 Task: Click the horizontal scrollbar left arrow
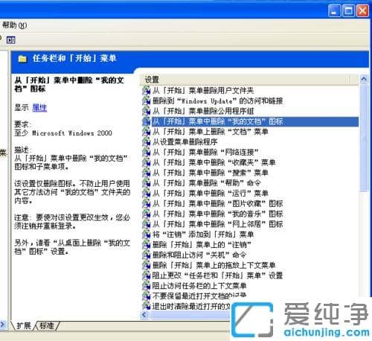coord(144,314)
